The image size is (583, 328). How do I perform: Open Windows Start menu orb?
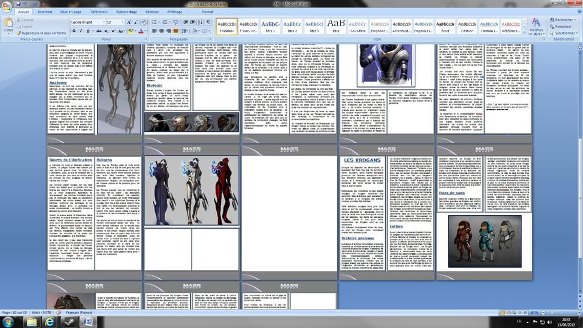pos(8,322)
